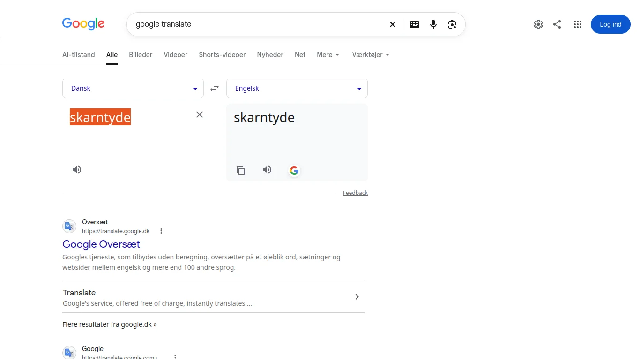This screenshot has width=640, height=359.
Task: Expand the Translate sub-result chevron
Action: 357,297
